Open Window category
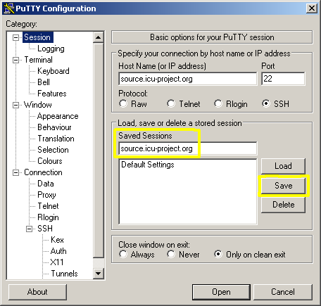 (x=38, y=105)
